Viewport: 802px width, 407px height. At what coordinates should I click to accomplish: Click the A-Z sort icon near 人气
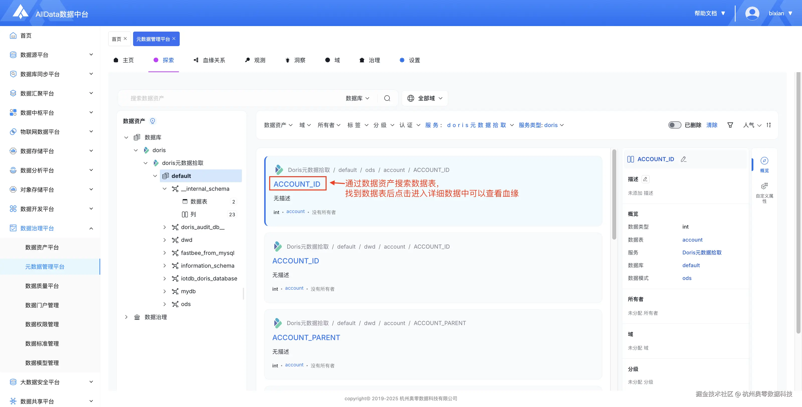point(769,125)
